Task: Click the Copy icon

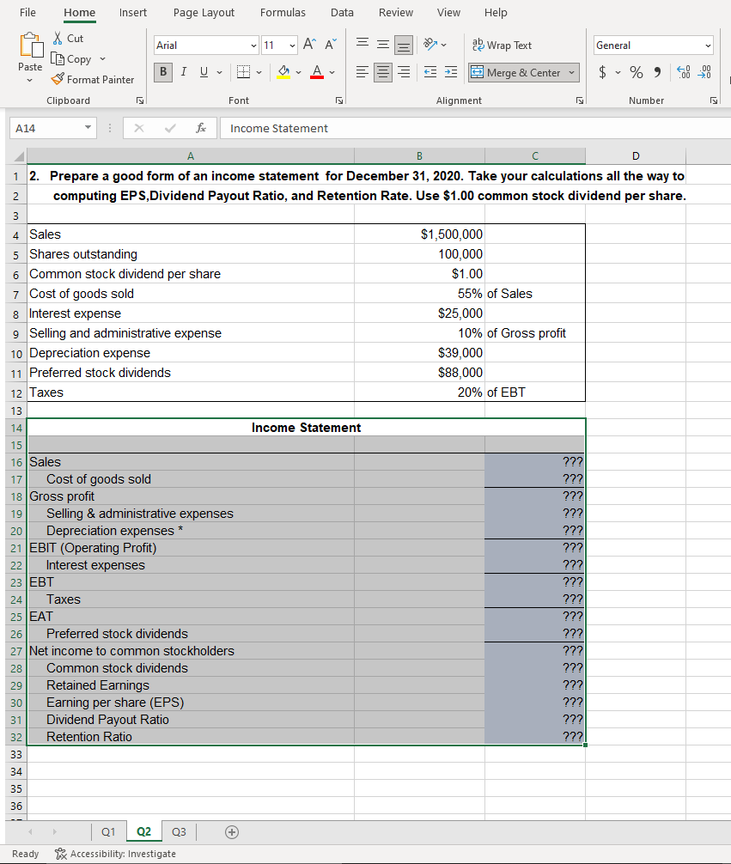Action: [58, 58]
